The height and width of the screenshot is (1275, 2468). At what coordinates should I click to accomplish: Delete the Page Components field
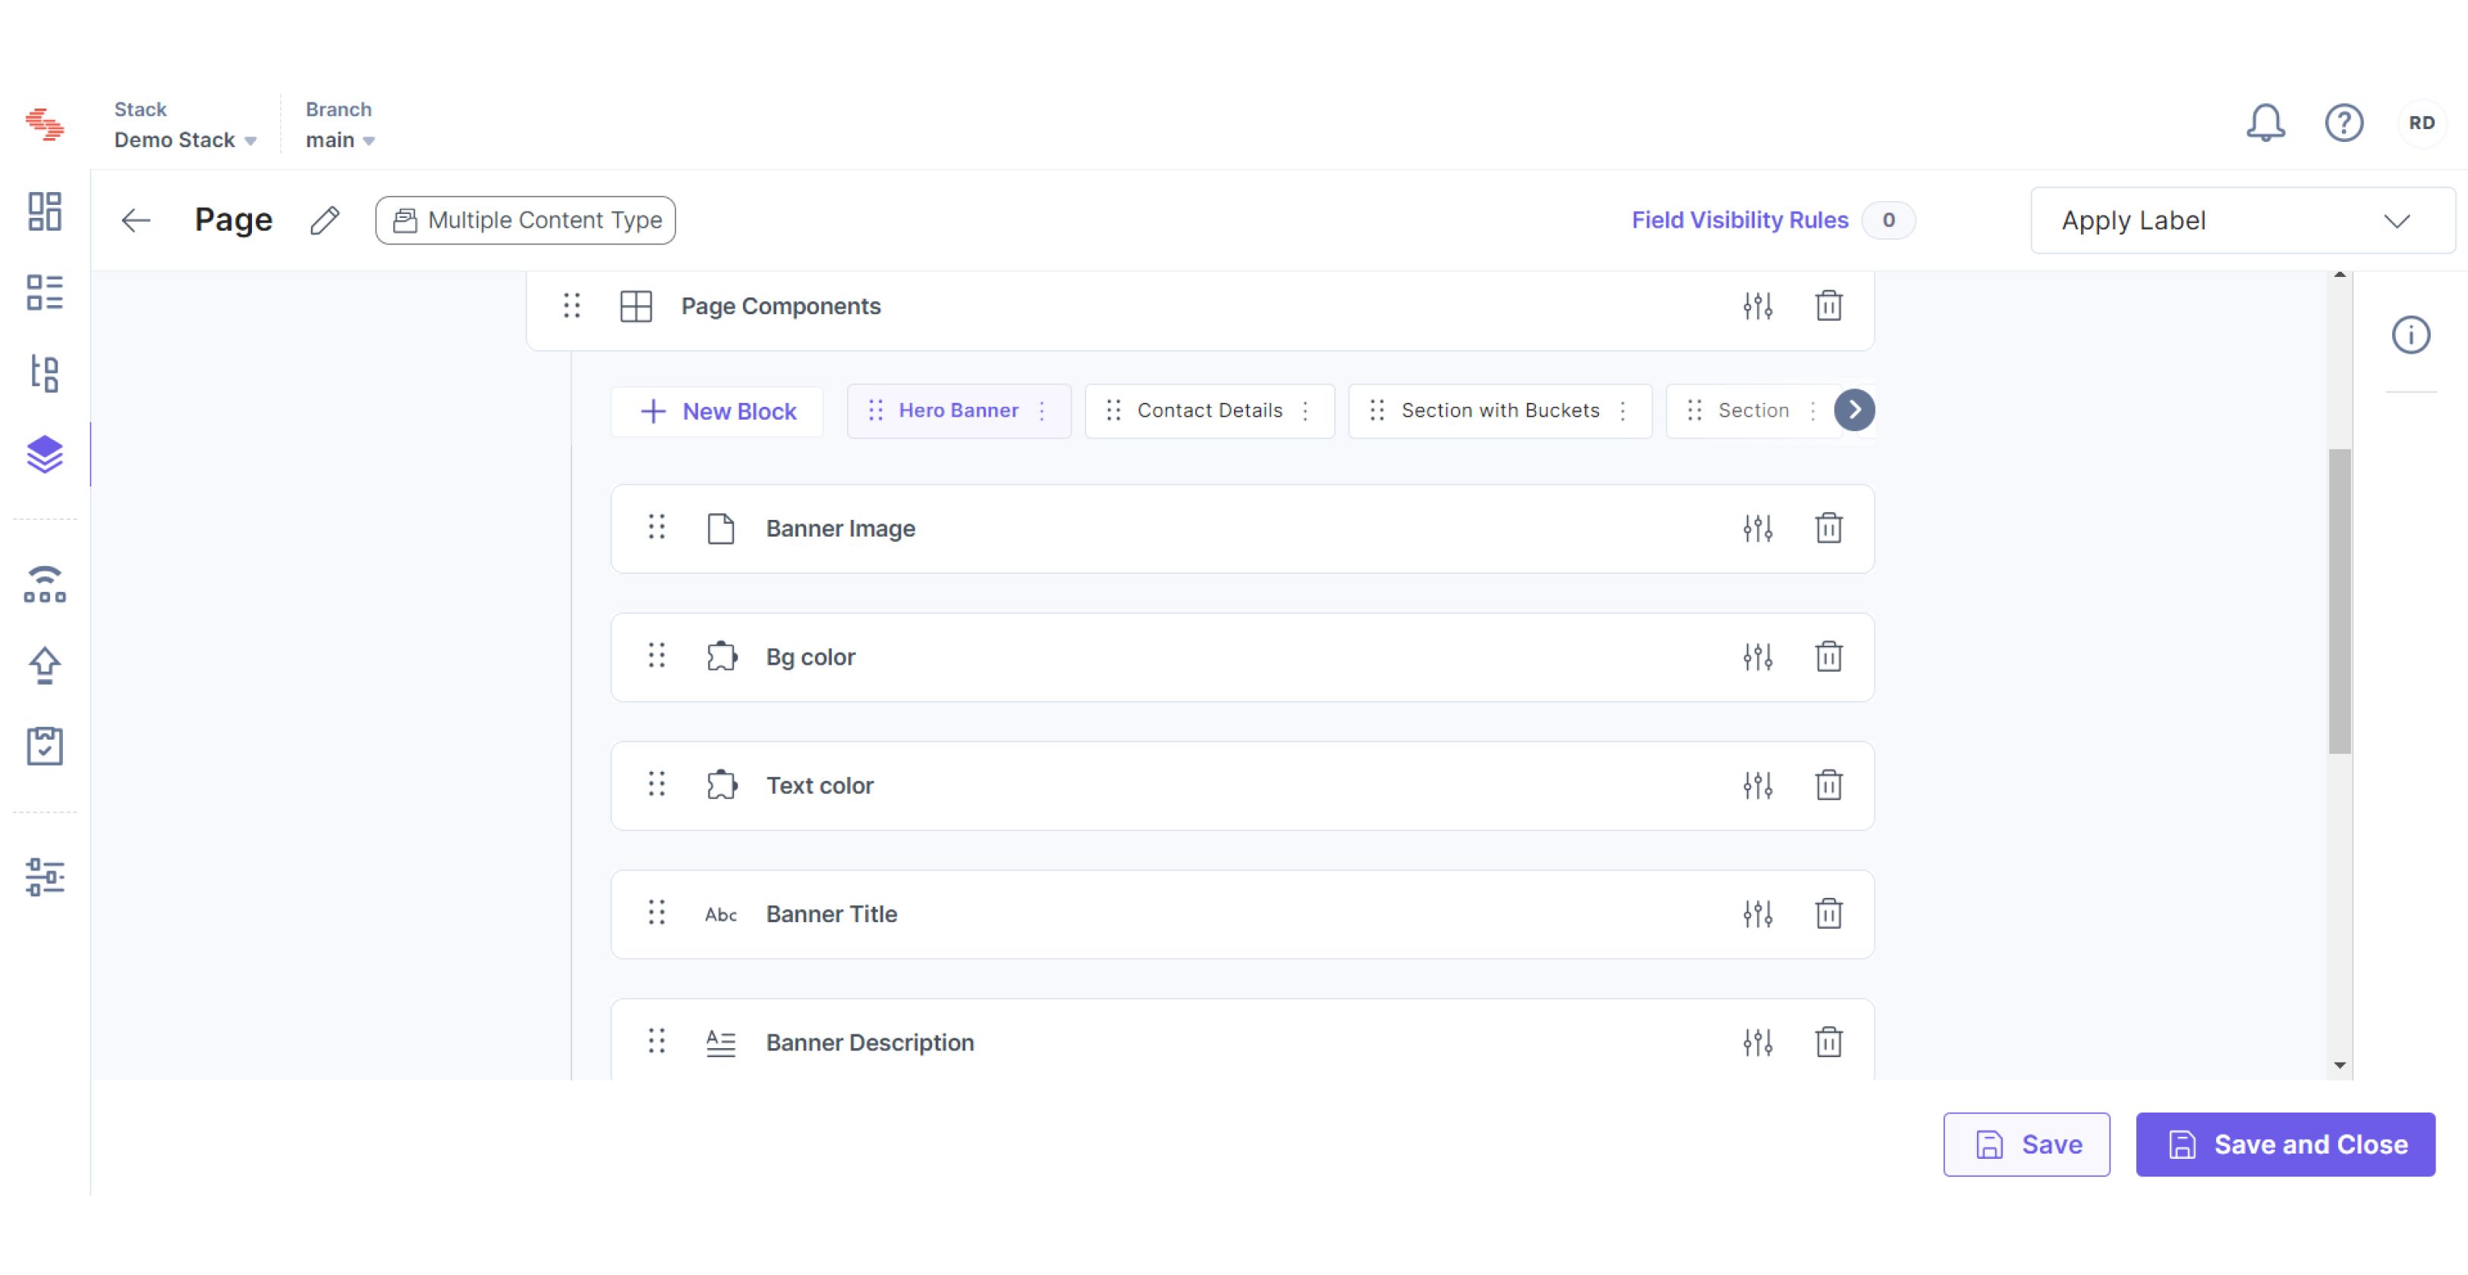click(1828, 306)
